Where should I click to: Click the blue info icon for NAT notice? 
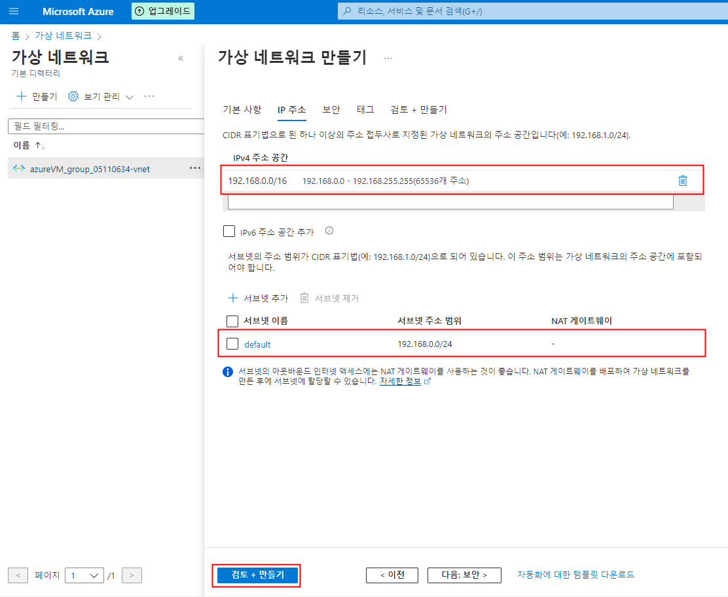point(228,372)
